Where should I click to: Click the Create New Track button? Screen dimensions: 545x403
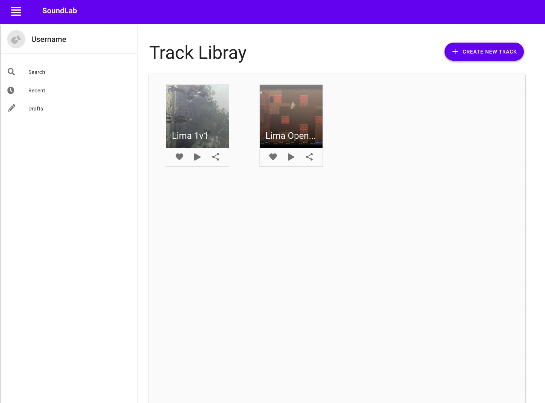(x=484, y=52)
